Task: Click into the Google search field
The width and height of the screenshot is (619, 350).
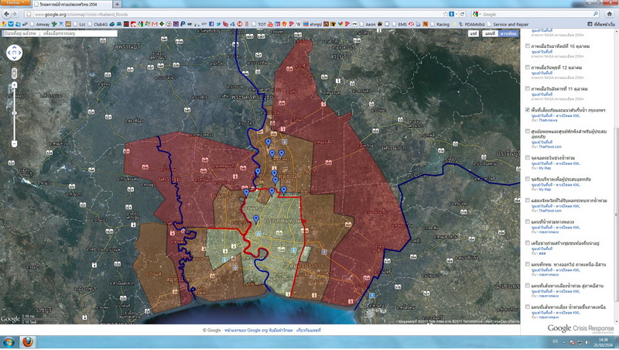Action: 537,14
